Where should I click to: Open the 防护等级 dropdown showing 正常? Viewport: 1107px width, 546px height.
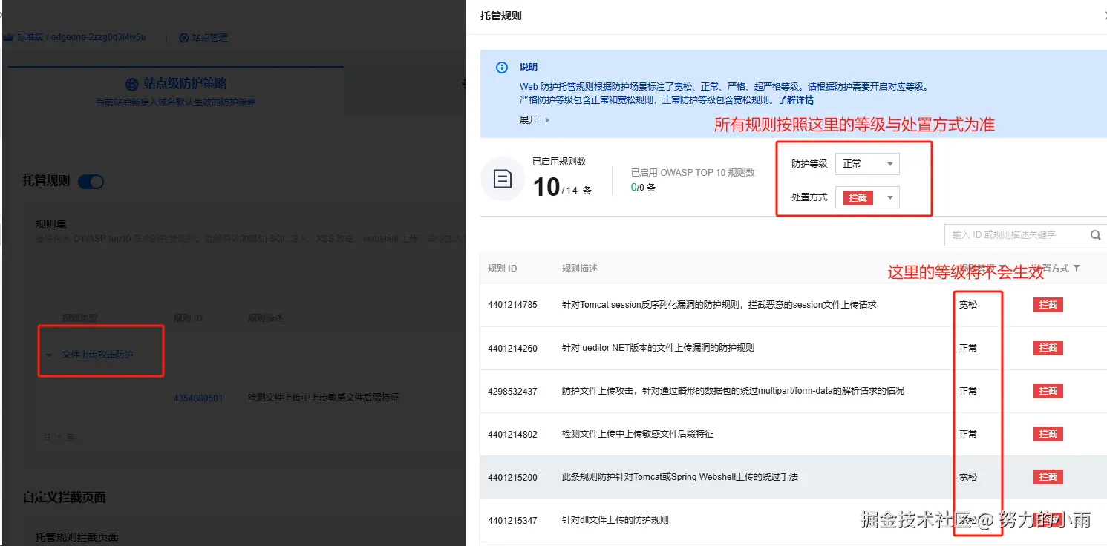[867, 164]
